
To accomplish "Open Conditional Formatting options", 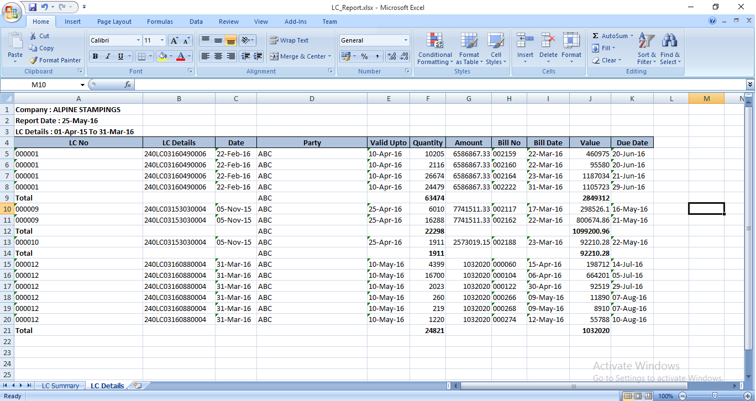I will point(435,49).
